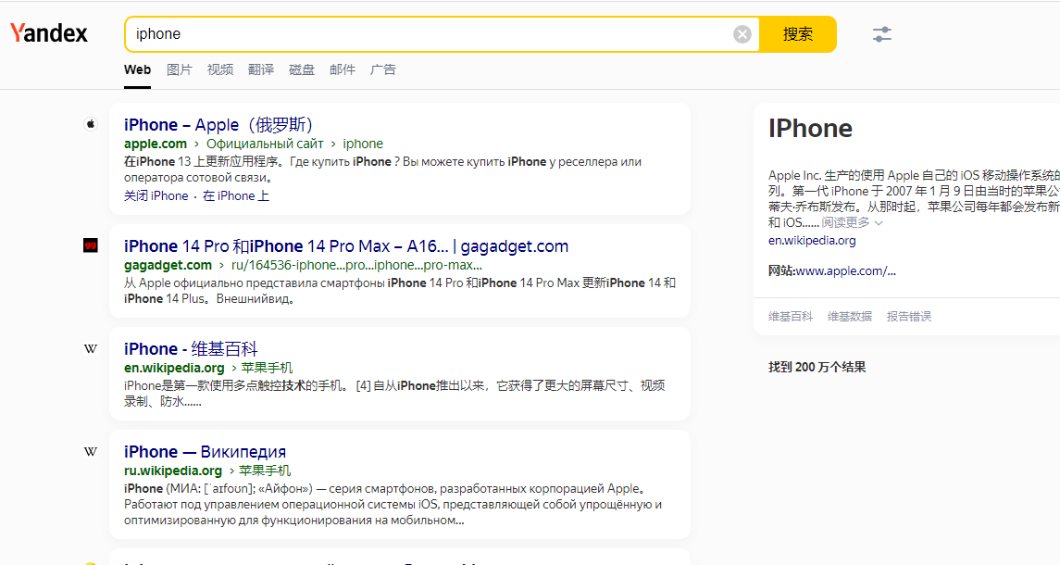Click iphone breadcrumb under apple.com
Screen dimensions: 1060x565
click(363, 144)
